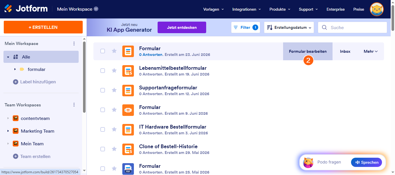Go to Enterprise page
This screenshot has height=175, width=395.
coord(335,9)
